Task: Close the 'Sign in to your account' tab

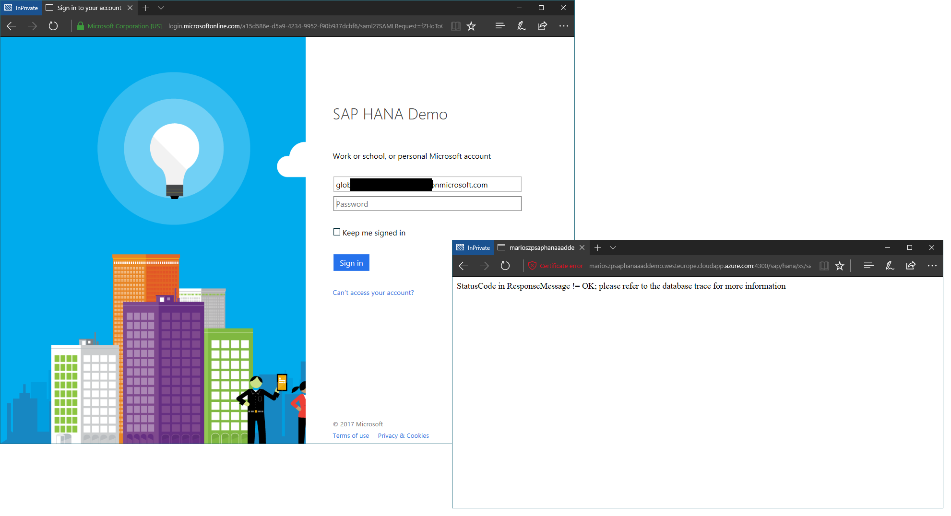Action: pyautogui.click(x=130, y=8)
